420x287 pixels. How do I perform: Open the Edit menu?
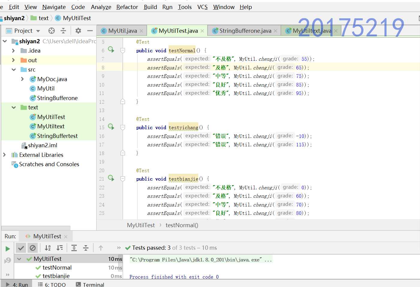point(14,7)
